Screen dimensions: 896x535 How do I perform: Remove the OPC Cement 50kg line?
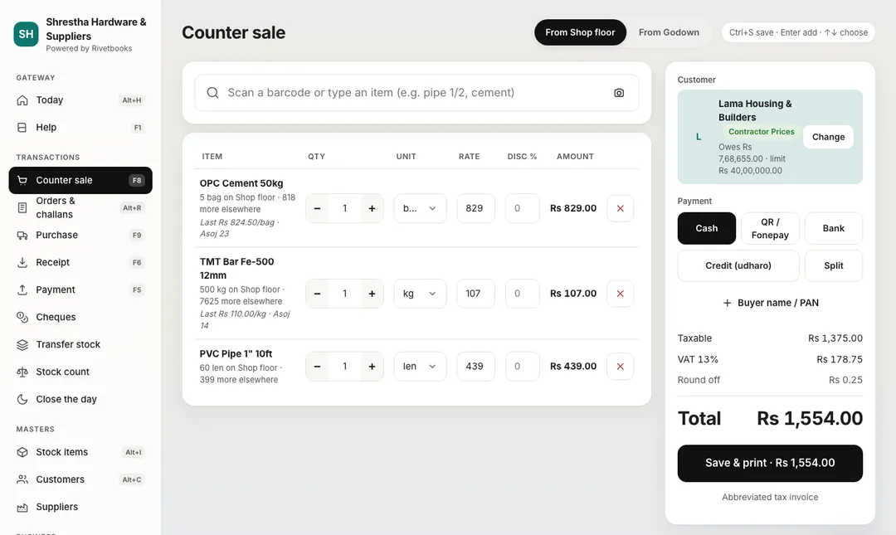click(620, 208)
